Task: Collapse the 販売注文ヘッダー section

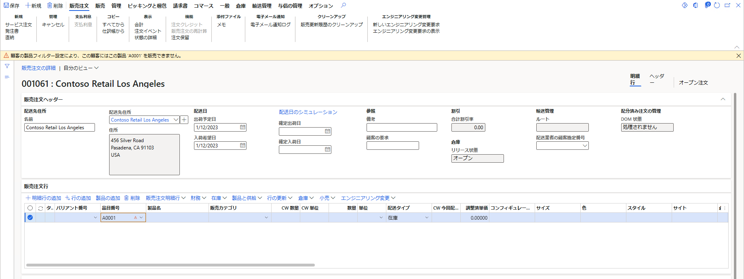Action: click(723, 99)
